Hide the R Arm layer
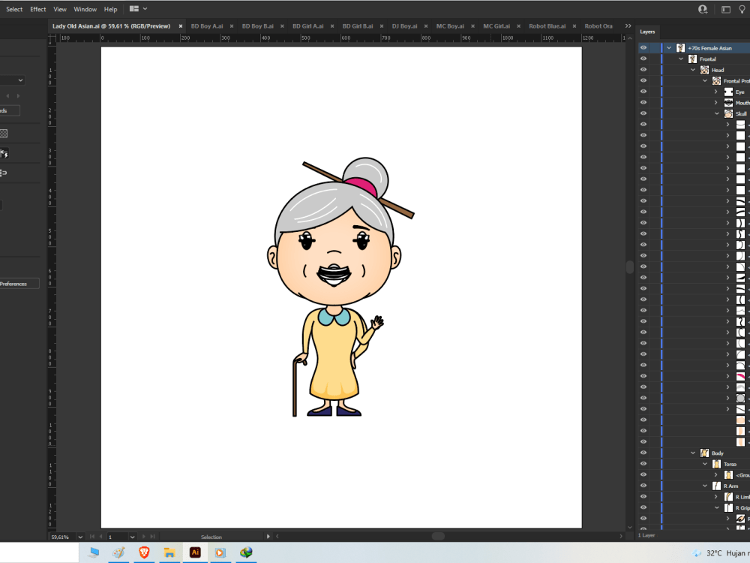 point(643,486)
